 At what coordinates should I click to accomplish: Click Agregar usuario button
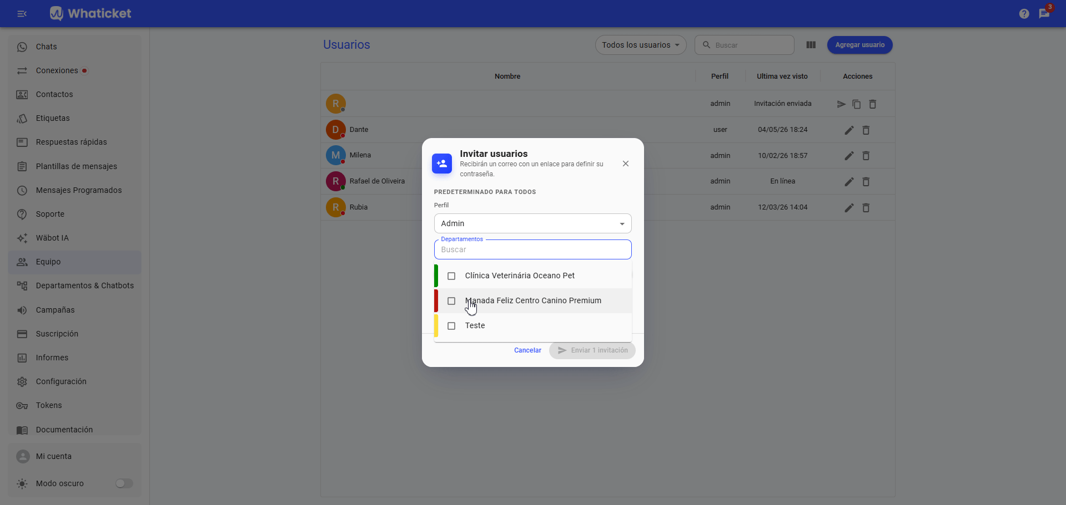859,45
